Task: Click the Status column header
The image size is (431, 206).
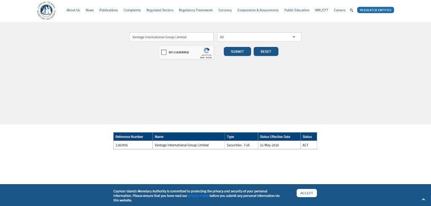Action: [x=309, y=137]
